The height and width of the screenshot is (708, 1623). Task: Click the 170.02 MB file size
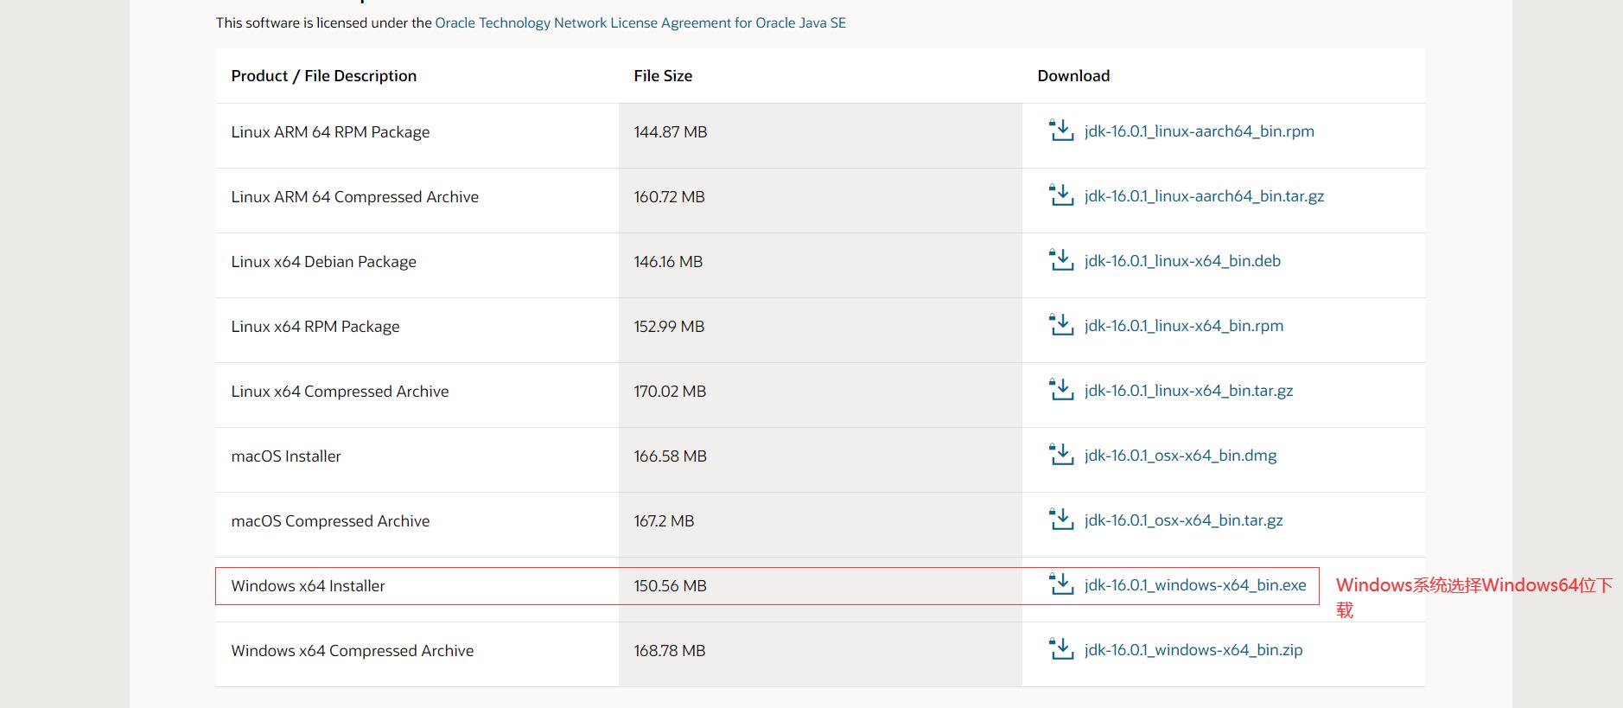(670, 392)
